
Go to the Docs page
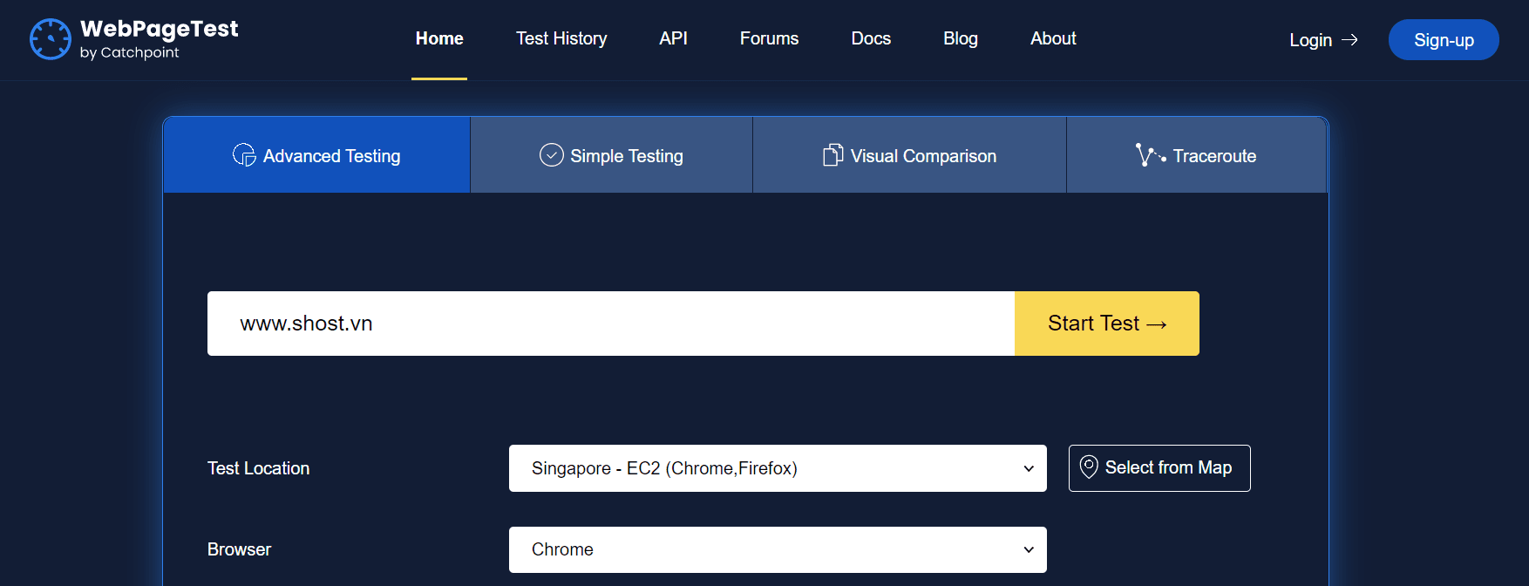point(870,38)
